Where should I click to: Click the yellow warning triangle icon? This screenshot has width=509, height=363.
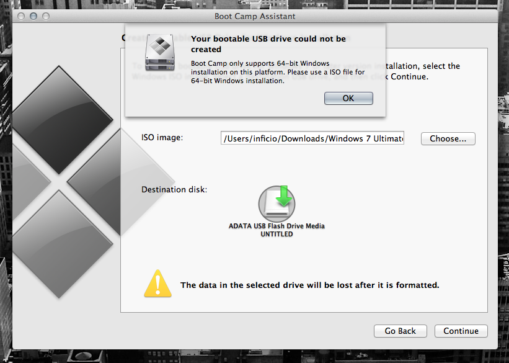[x=157, y=284]
